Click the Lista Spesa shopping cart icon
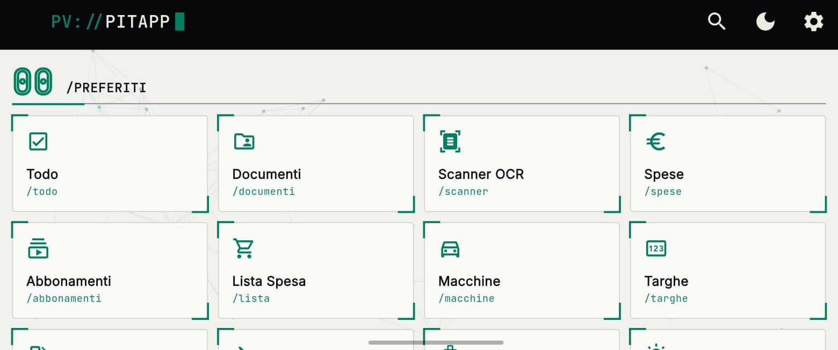 point(244,248)
